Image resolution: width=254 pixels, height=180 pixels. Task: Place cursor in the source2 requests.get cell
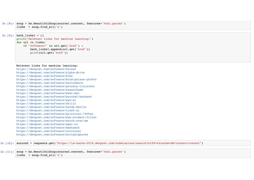133,143
